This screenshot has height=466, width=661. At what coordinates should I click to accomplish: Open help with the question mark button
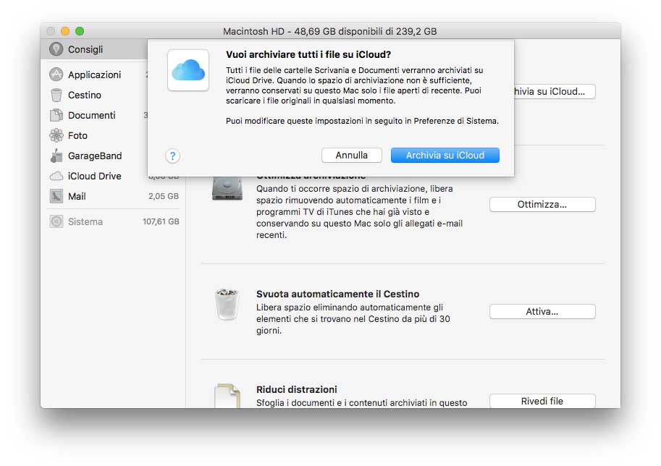point(172,156)
